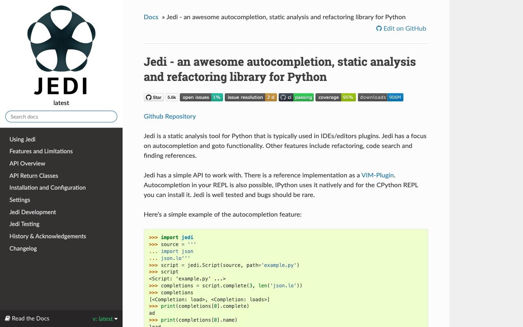Click the 'script.complete' code line
This screenshot has width=523, height=327.
226,285
